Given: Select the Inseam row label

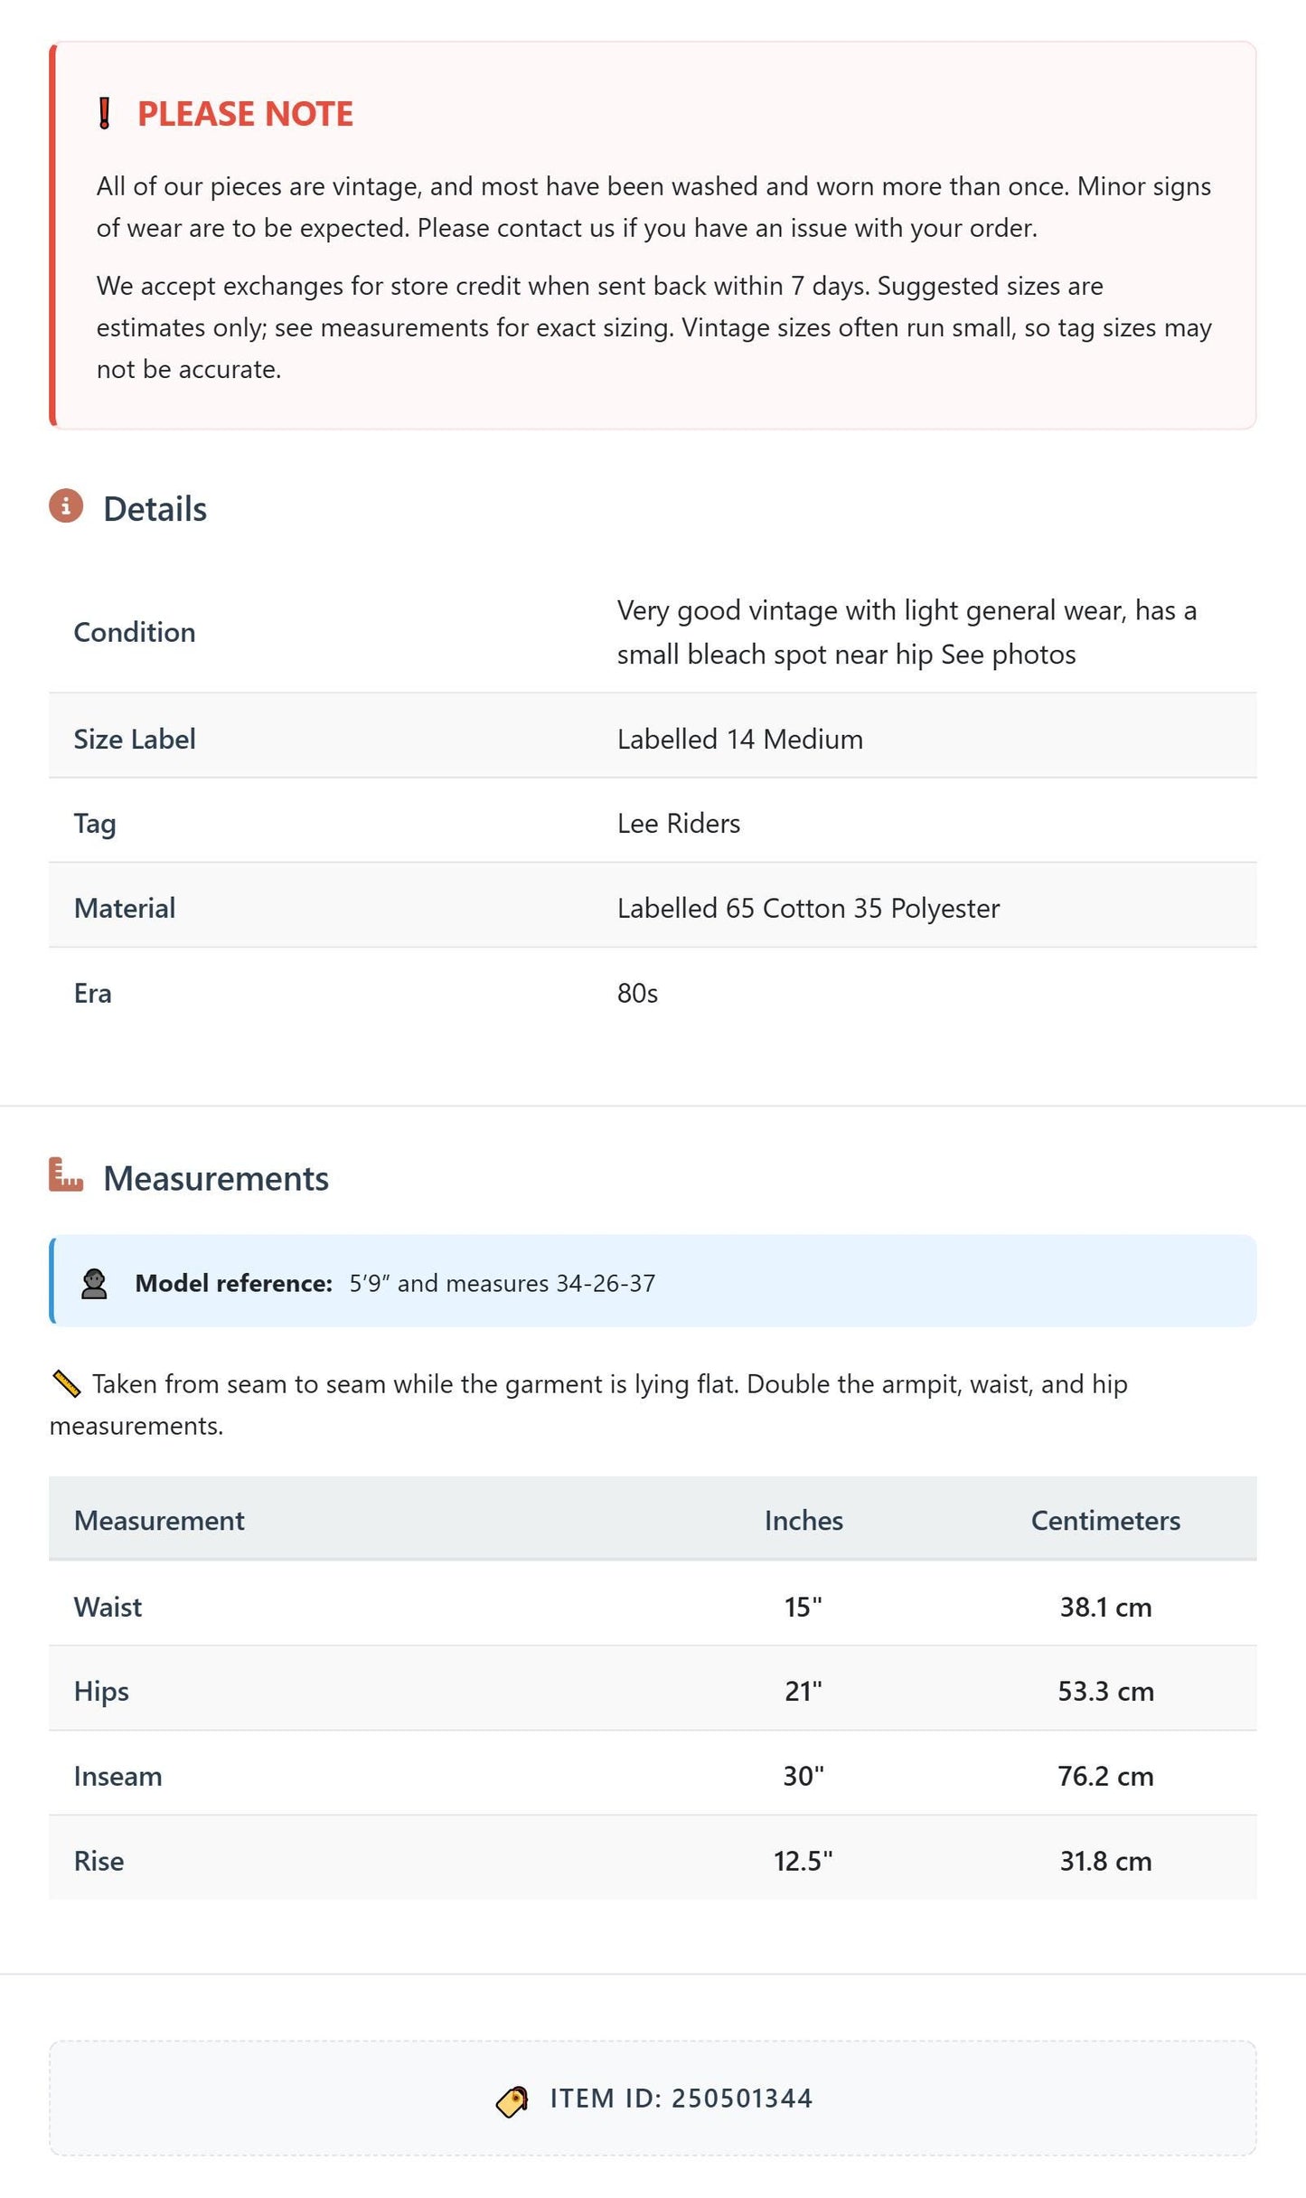Looking at the screenshot, I should tap(118, 1776).
